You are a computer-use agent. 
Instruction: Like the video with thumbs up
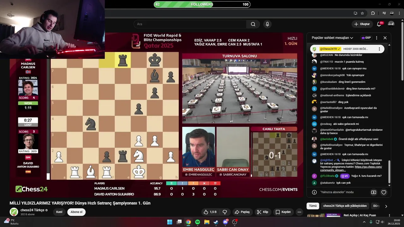(x=210, y=212)
